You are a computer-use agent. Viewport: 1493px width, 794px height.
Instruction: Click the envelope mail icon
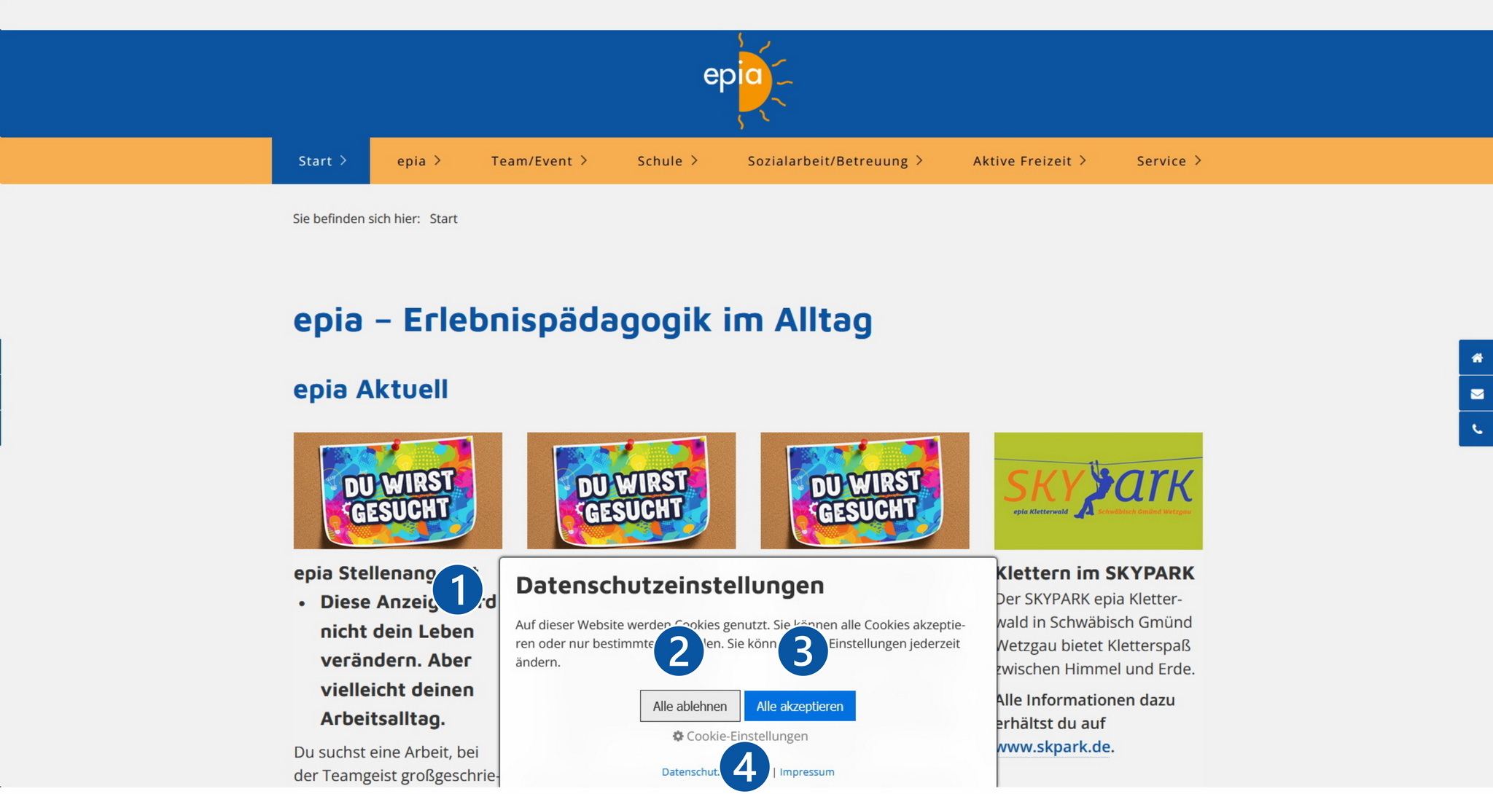1476,394
